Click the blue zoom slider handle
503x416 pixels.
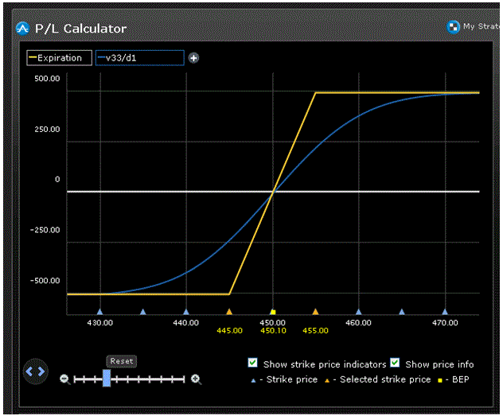click(107, 379)
